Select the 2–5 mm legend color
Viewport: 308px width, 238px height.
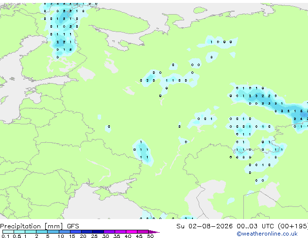(42, 232)
